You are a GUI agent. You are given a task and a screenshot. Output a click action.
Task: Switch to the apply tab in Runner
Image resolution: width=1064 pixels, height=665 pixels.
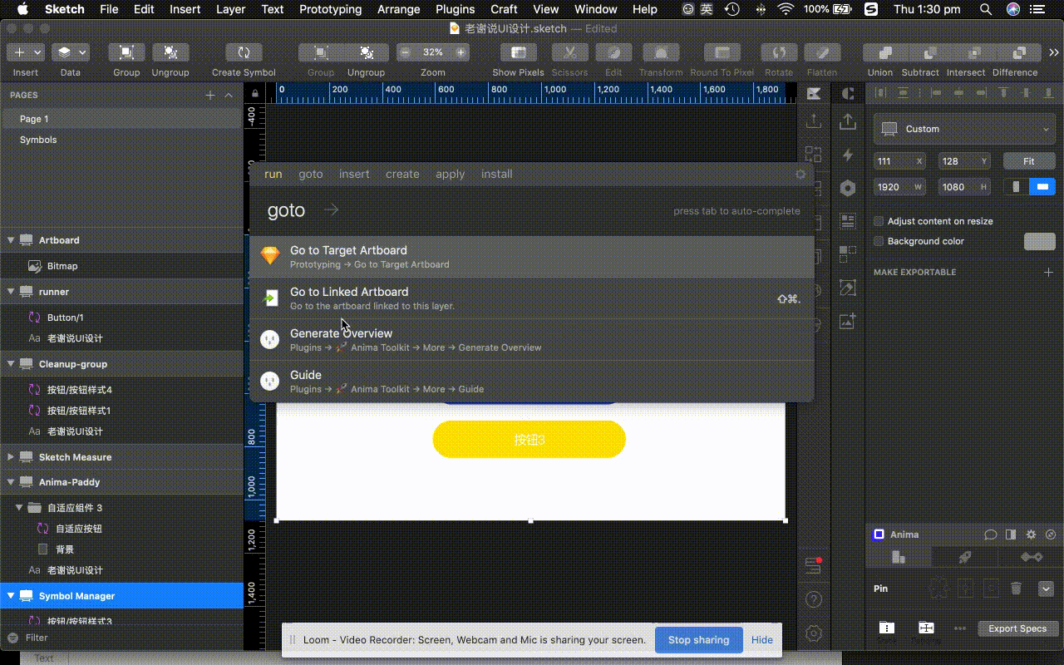[x=451, y=175]
